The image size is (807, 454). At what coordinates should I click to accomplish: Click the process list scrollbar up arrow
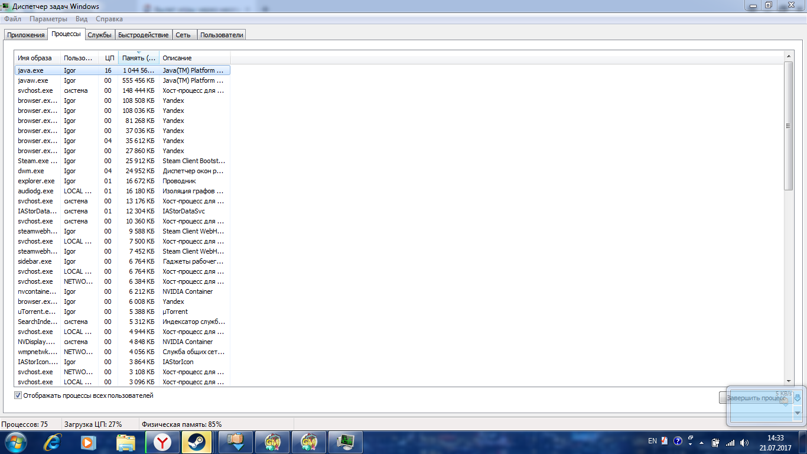click(x=789, y=56)
